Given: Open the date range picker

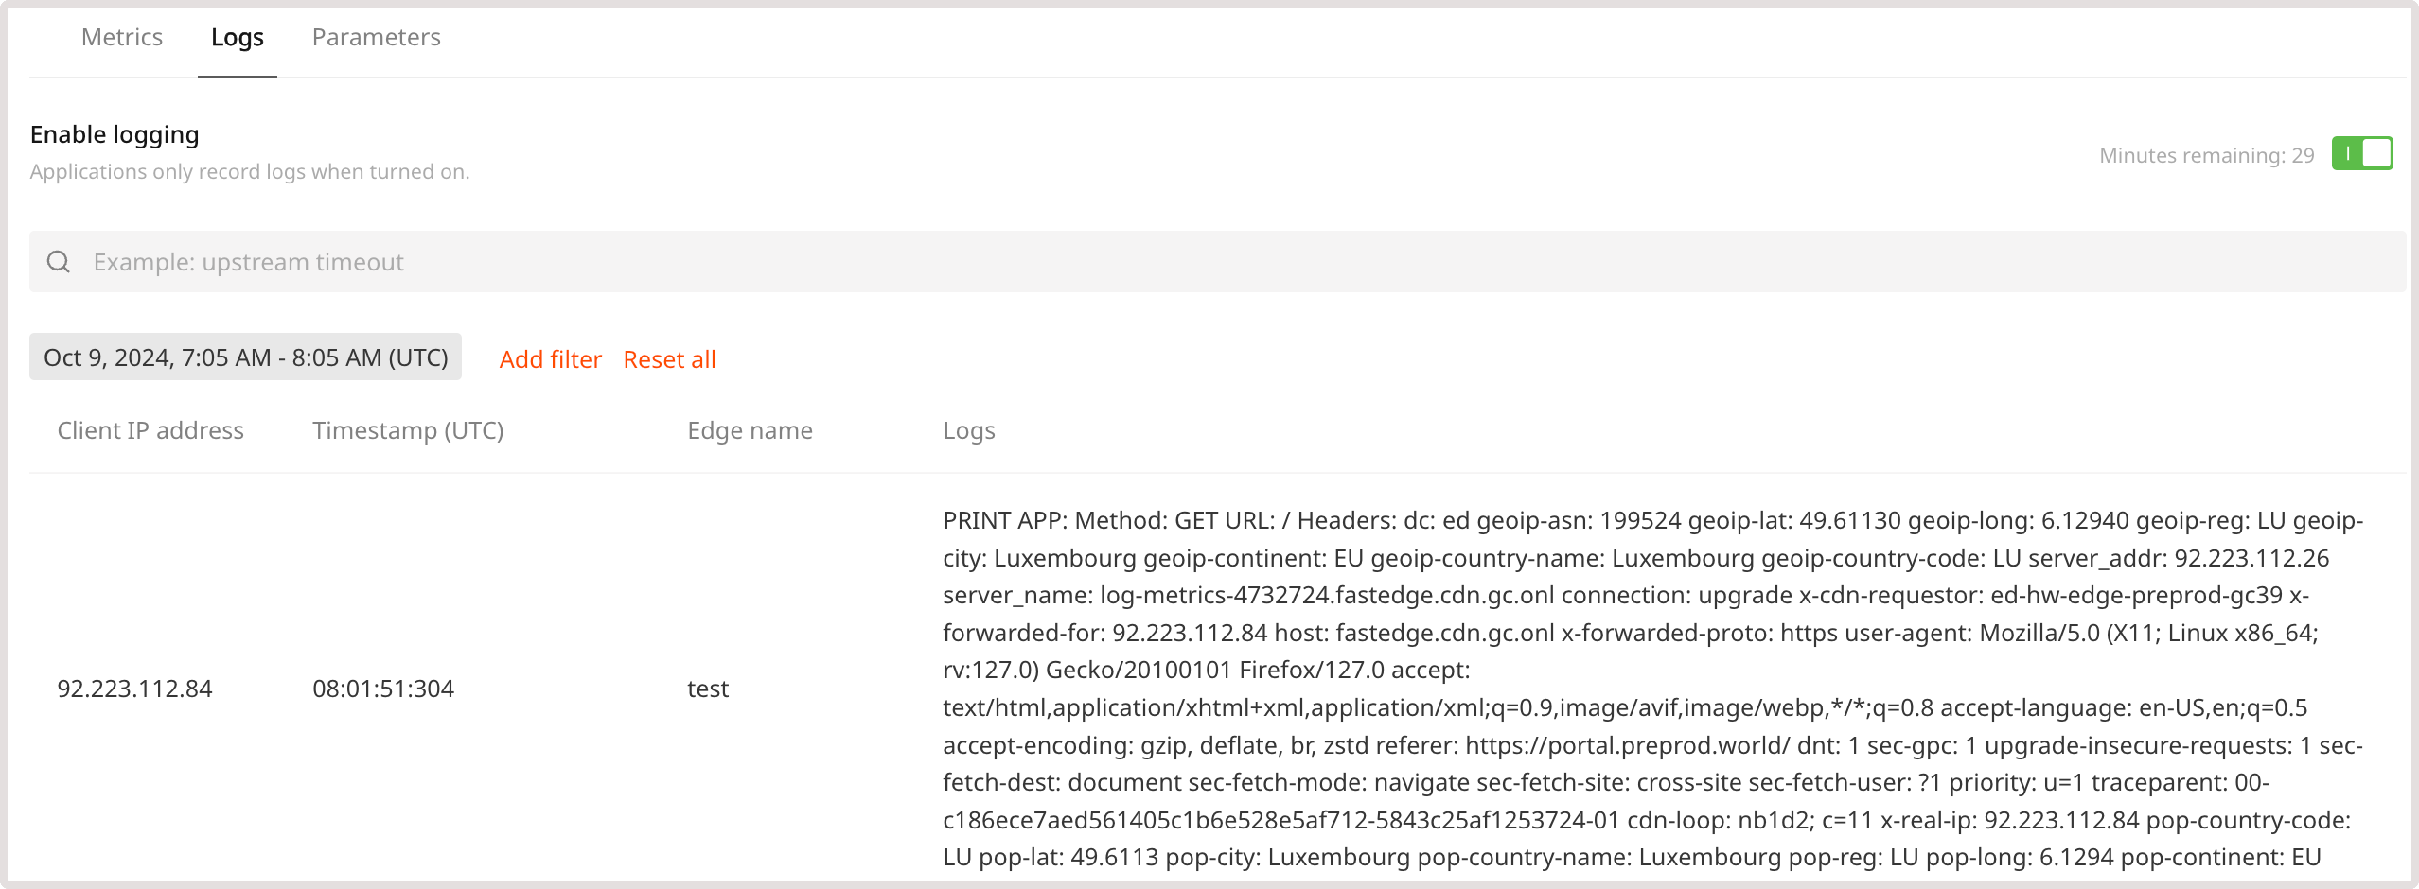Looking at the screenshot, I should click(245, 357).
